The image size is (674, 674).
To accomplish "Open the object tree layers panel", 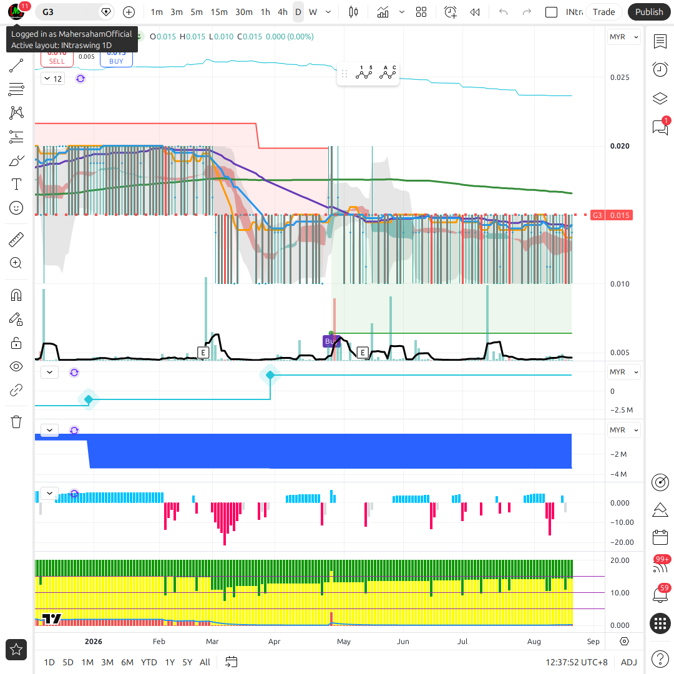I will (x=660, y=99).
